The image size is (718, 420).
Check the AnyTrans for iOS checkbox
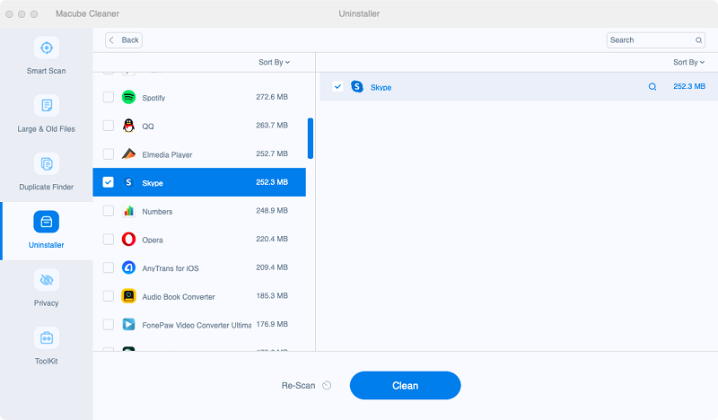tap(108, 267)
